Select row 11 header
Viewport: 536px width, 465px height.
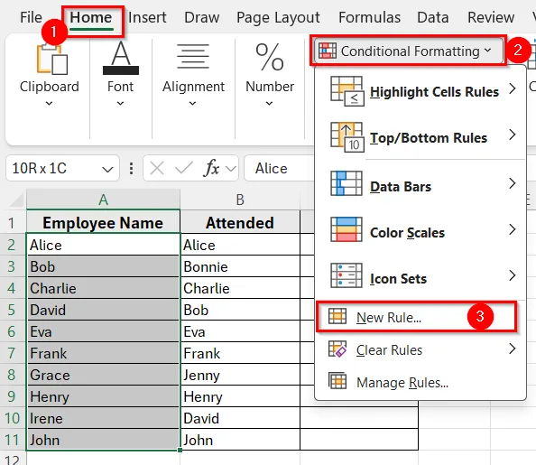pyautogui.click(x=13, y=440)
